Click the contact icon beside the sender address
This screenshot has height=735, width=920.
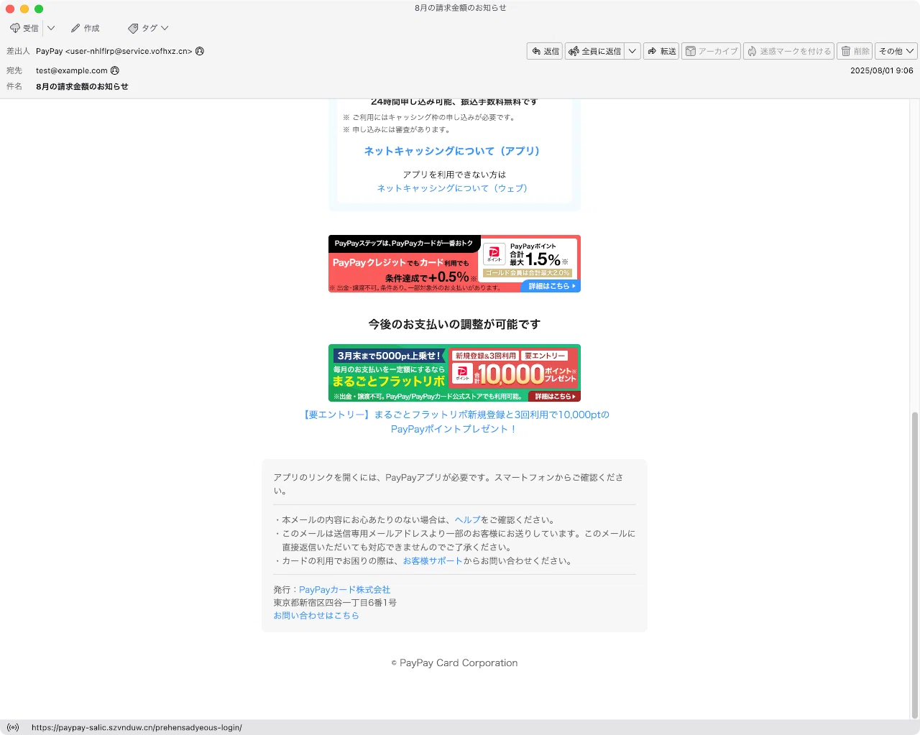click(200, 51)
